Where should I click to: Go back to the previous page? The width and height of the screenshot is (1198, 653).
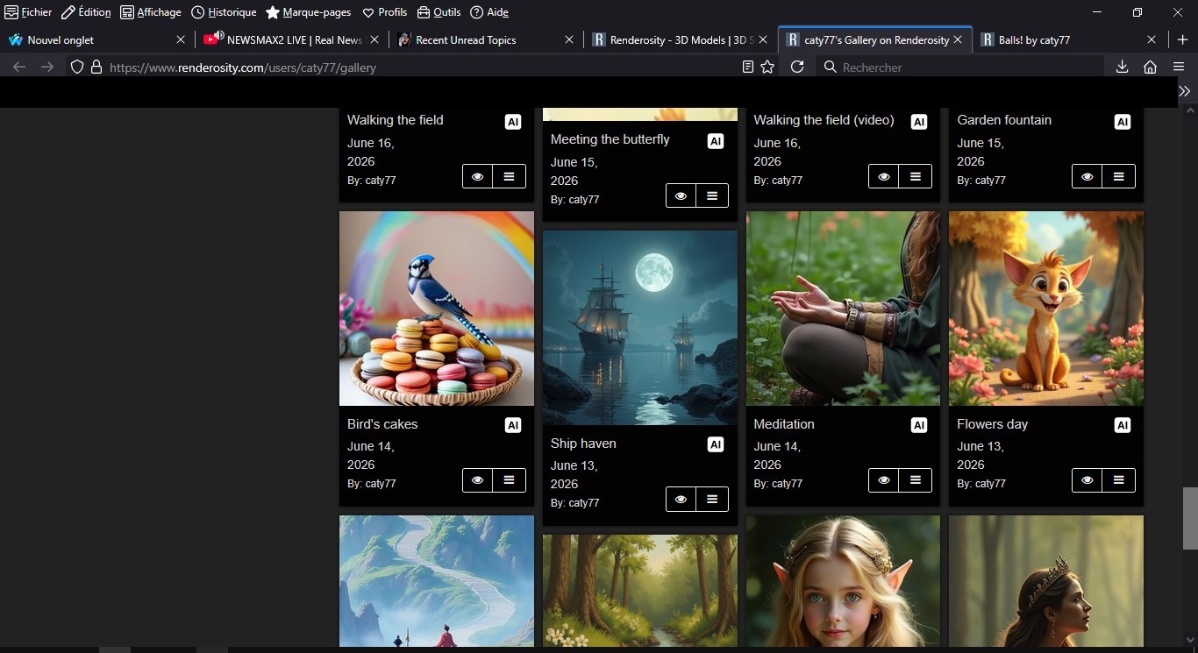[19, 67]
